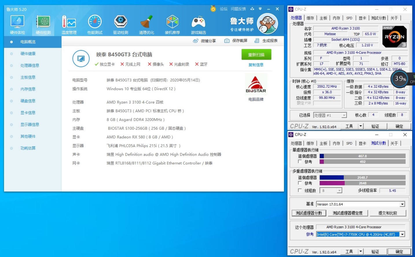Open the 參考 i7-7700K reference dropdown
The image size is (415, 257).
click(402, 234)
